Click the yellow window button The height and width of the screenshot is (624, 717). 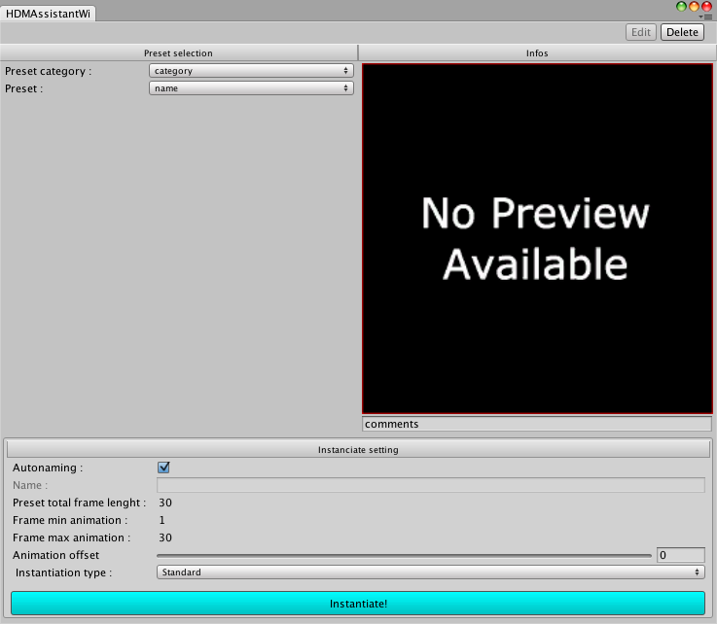coord(694,6)
